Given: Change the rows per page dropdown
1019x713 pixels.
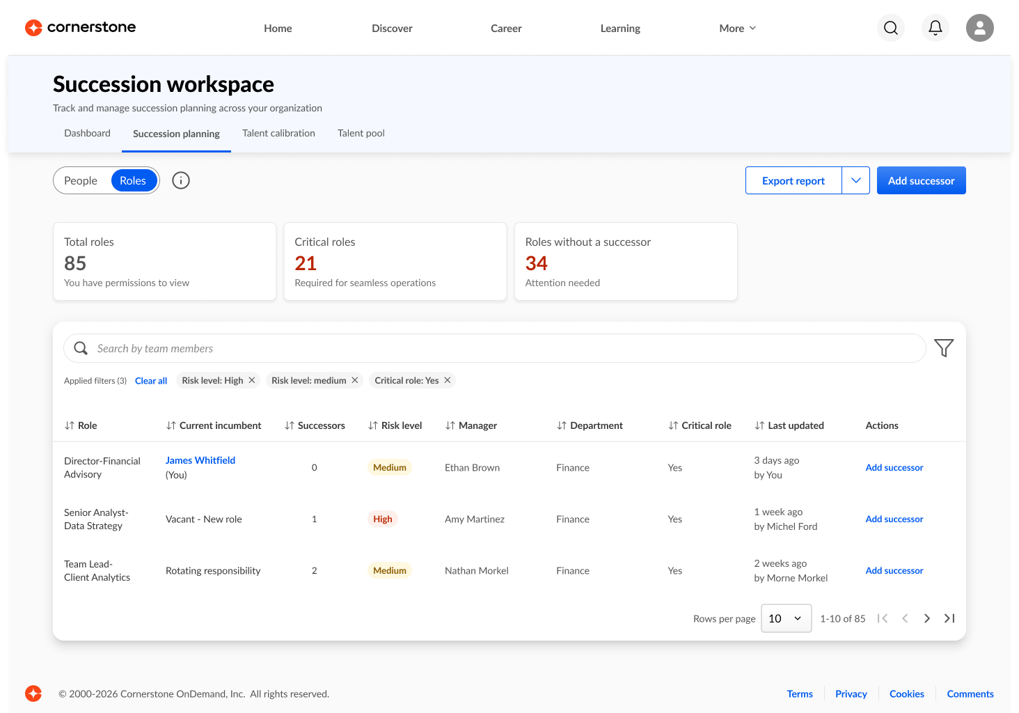Looking at the screenshot, I should coord(787,618).
